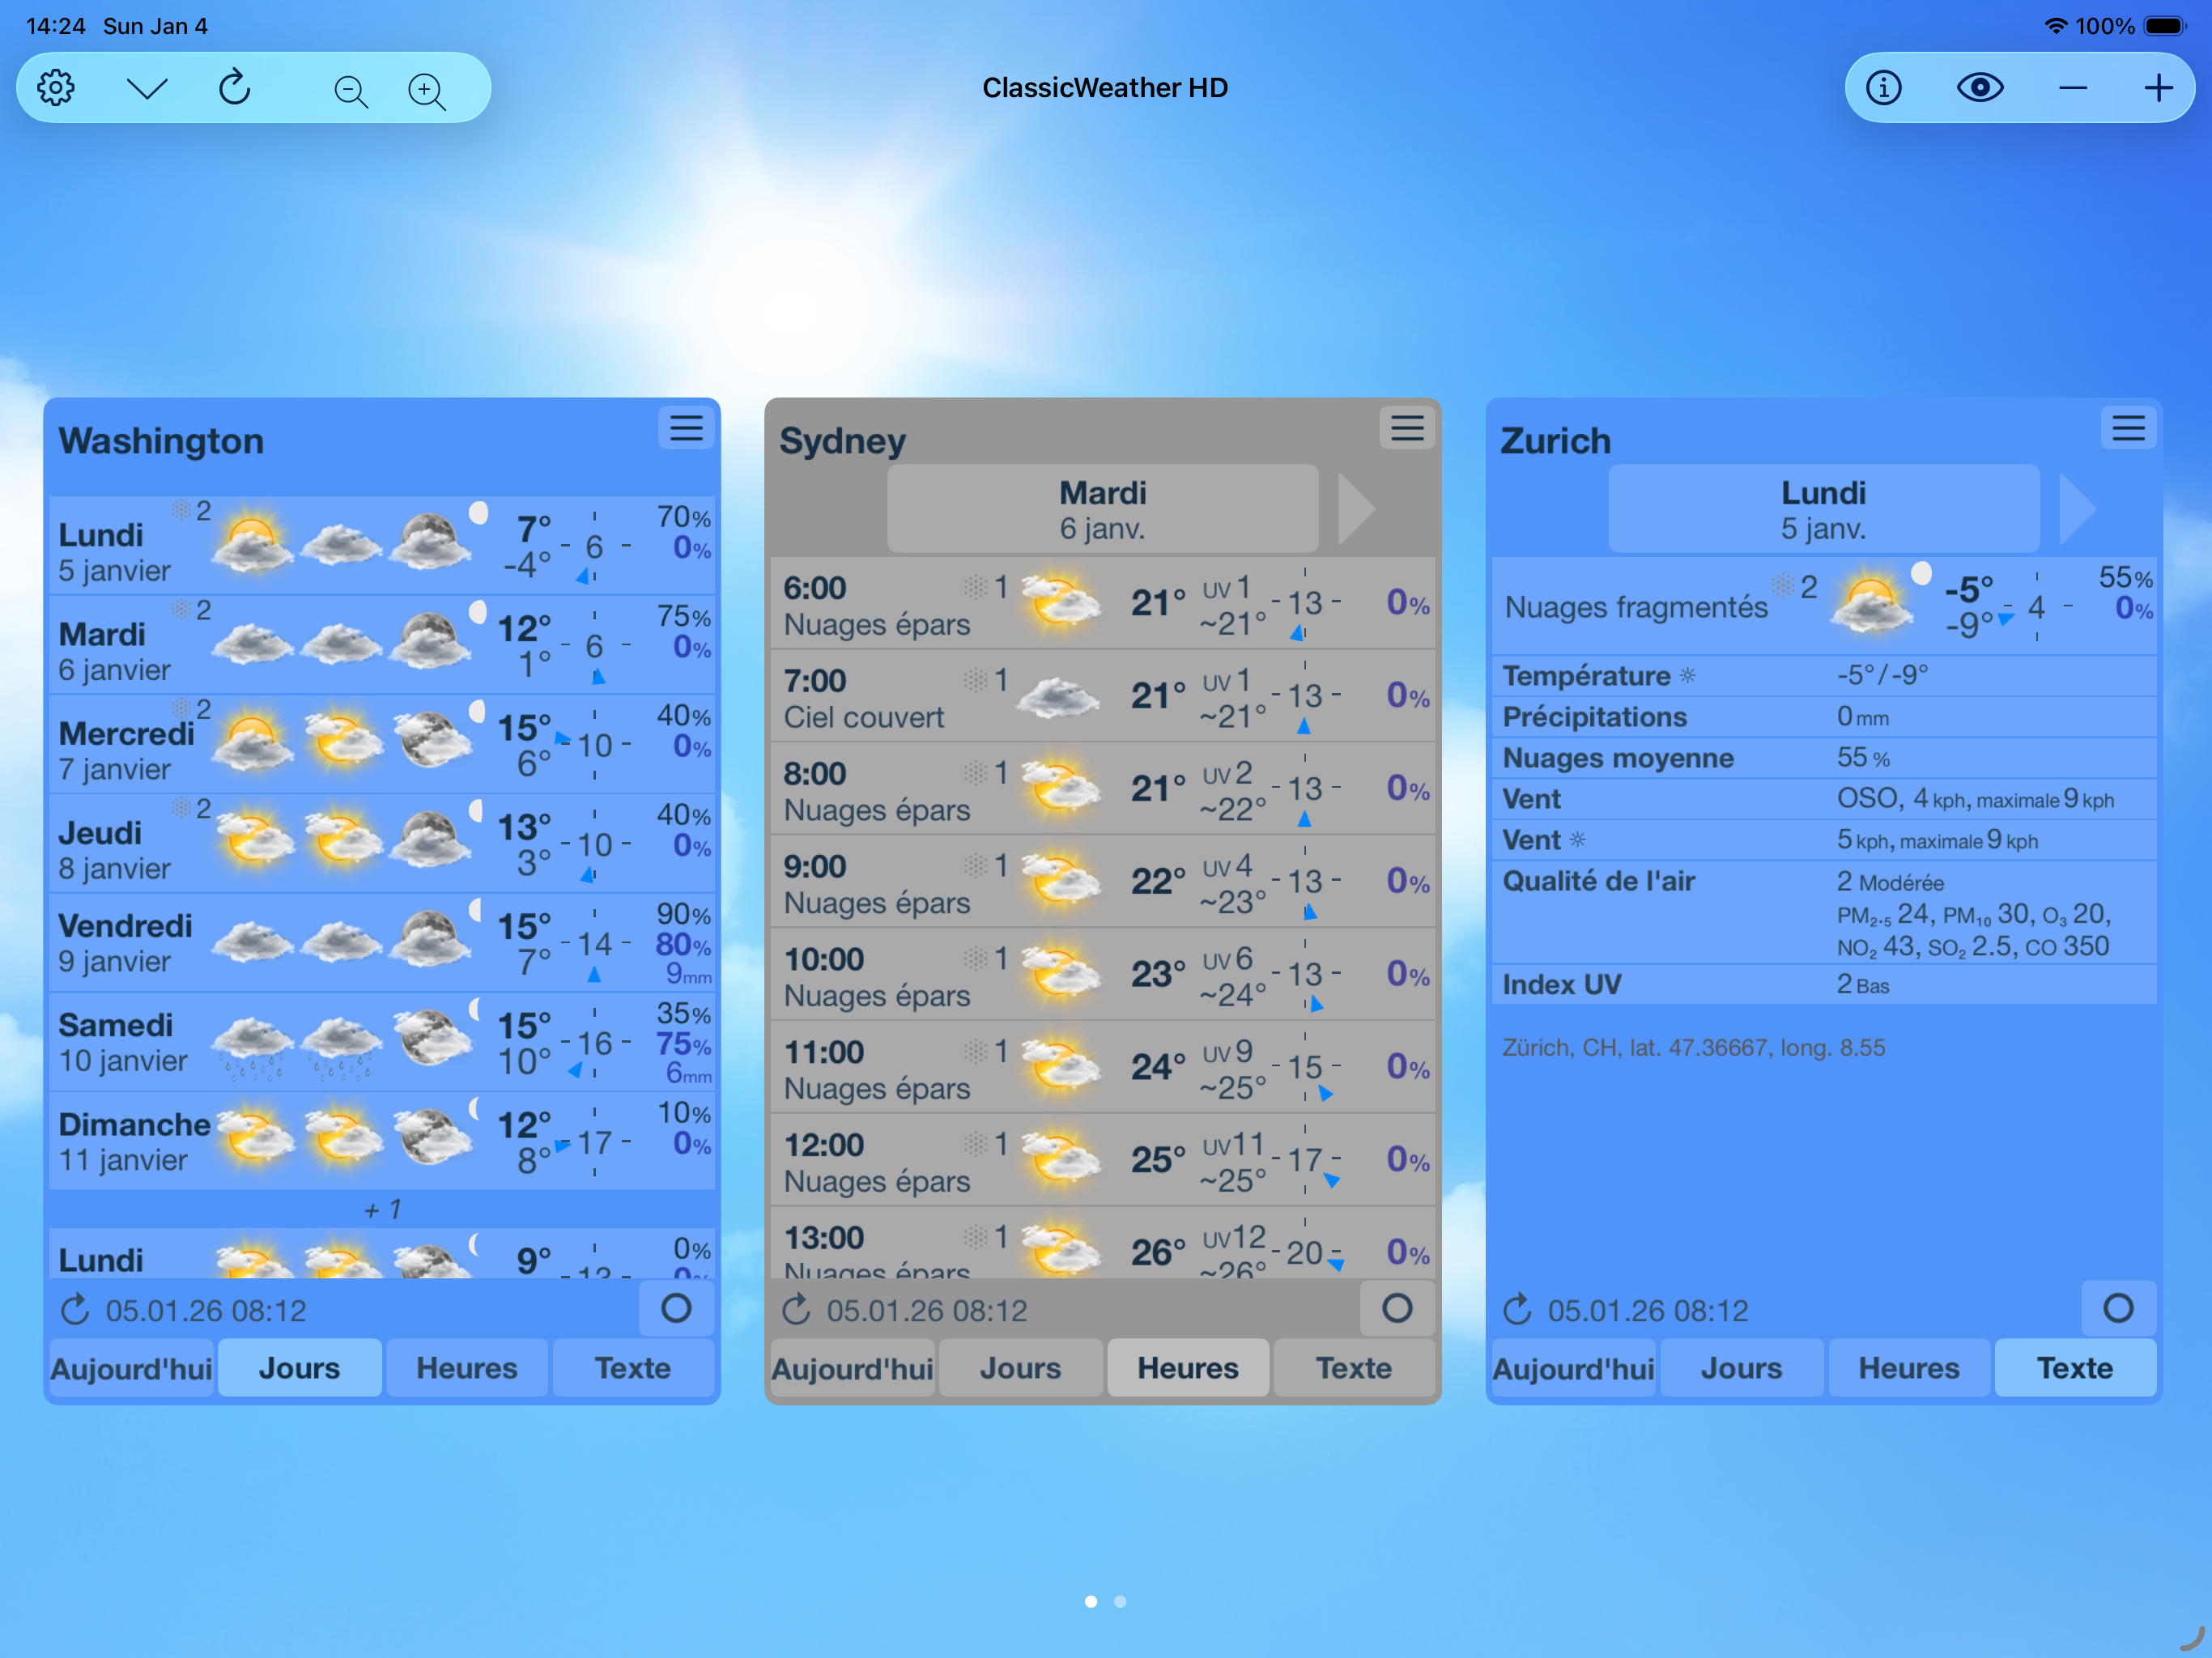Screen dimensions: 2212x1658
Task: Open settings gear in the toolbar
Action: (x=56, y=88)
